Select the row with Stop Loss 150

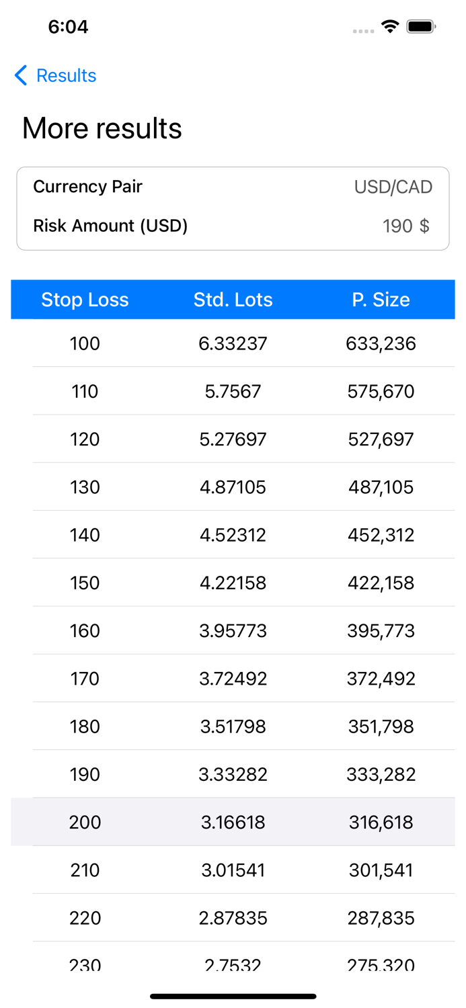point(233,583)
